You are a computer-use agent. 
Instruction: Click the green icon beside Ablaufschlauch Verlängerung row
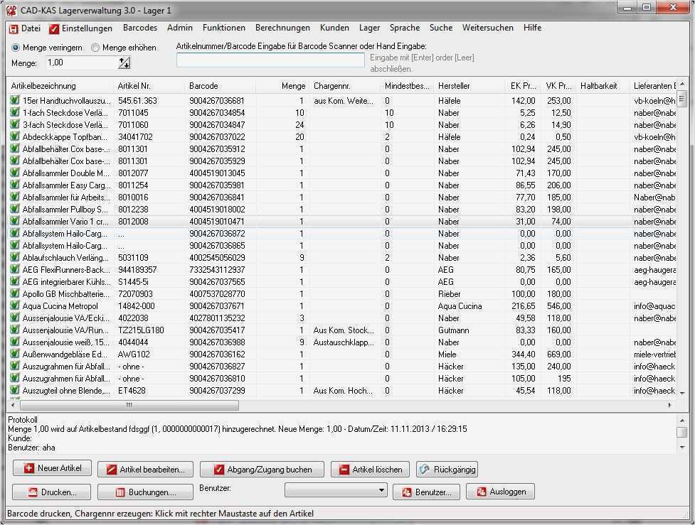[x=15, y=257]
